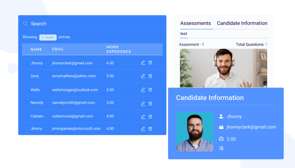
Task: Edit the Nanndy candidate entry
Action: 143,103
